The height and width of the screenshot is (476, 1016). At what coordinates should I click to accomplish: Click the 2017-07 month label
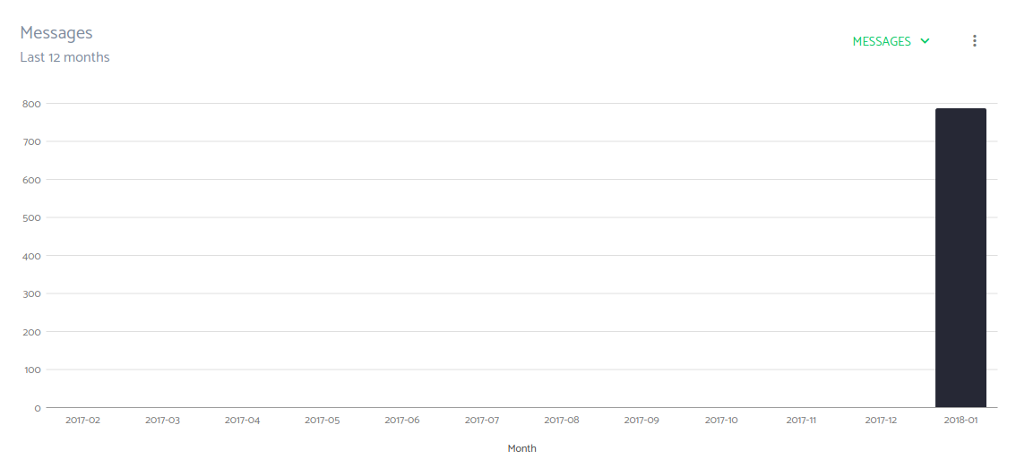pos(482,420)
